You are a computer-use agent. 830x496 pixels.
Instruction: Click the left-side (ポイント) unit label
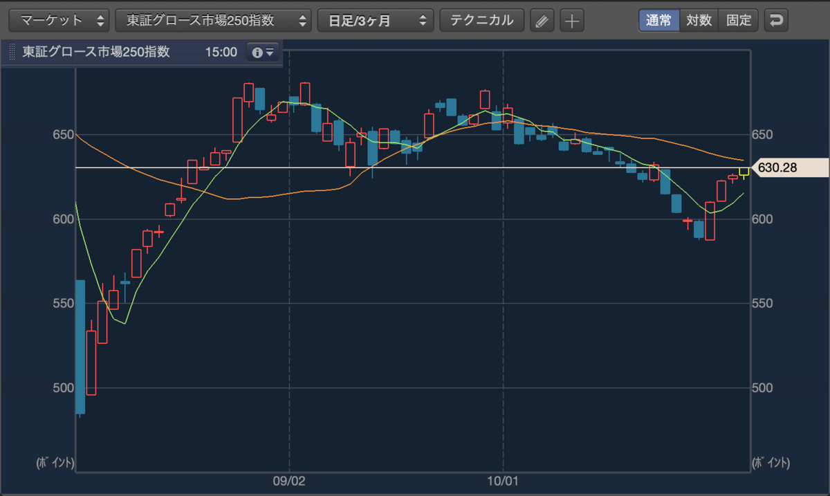[55, 463]
